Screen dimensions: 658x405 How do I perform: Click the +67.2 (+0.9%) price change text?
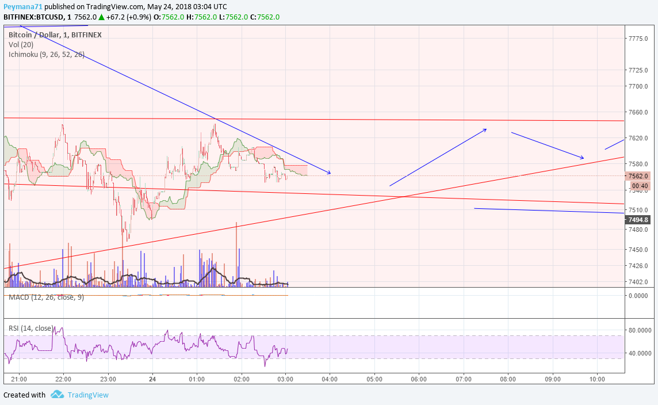[x=128, y=17]
